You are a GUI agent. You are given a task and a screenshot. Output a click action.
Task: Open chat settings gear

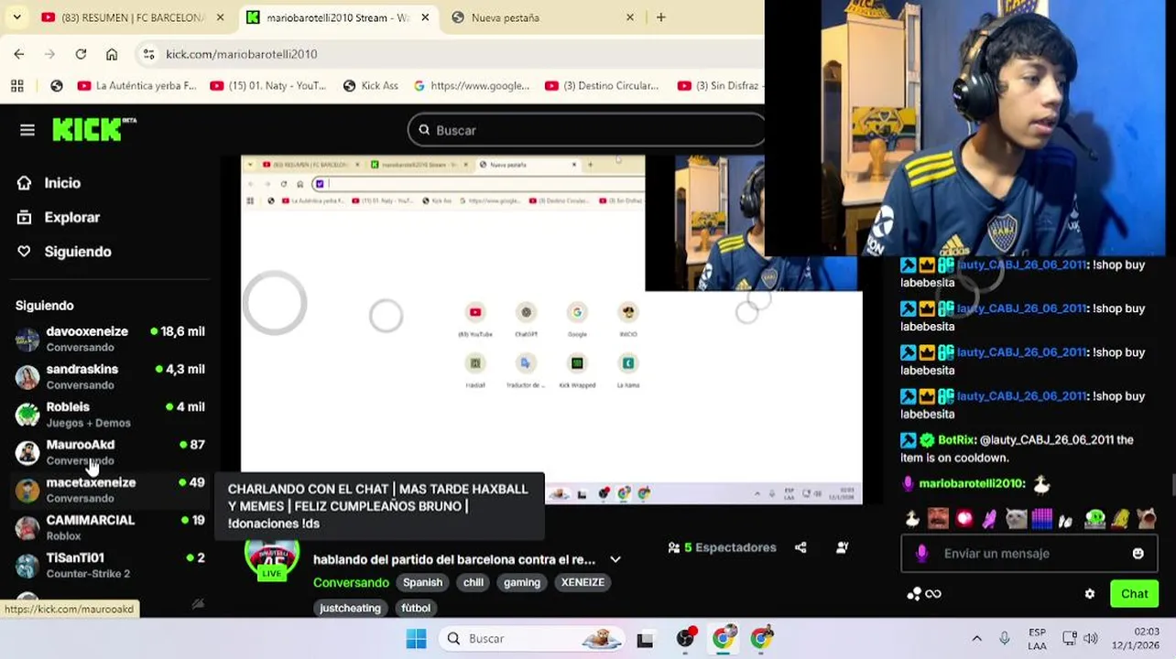[x=1090, y=594]
